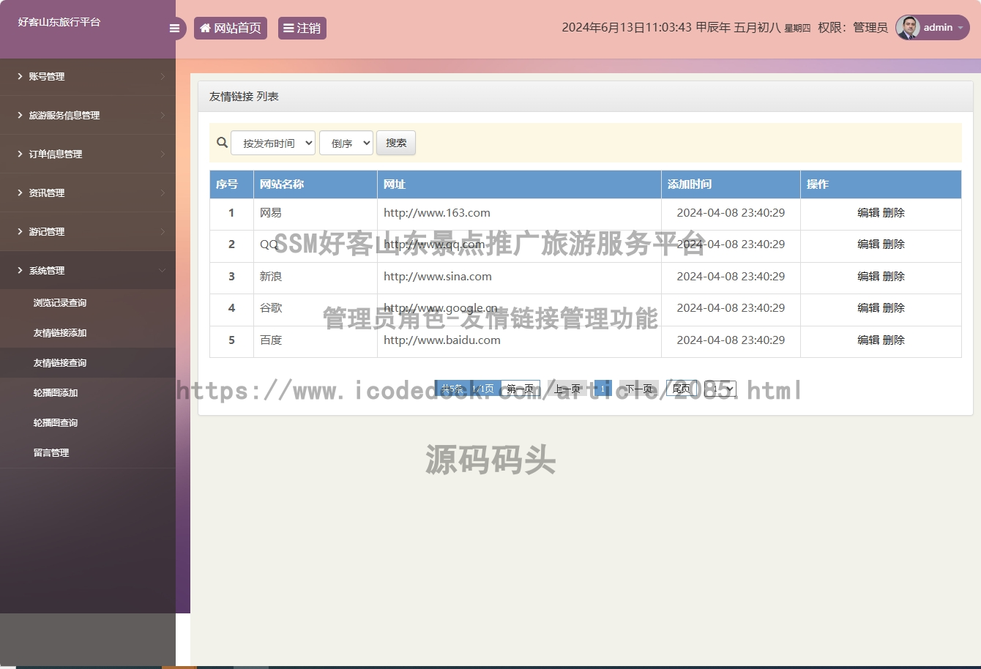
Task: Go to 网站首页 home button
Action: [x=231, y=29]
